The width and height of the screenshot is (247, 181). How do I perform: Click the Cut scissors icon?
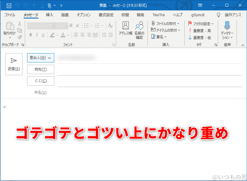20,24
